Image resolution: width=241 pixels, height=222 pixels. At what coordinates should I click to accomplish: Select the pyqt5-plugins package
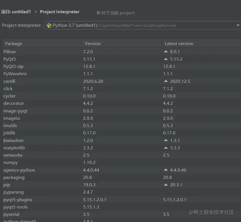[x=18, y=200]
